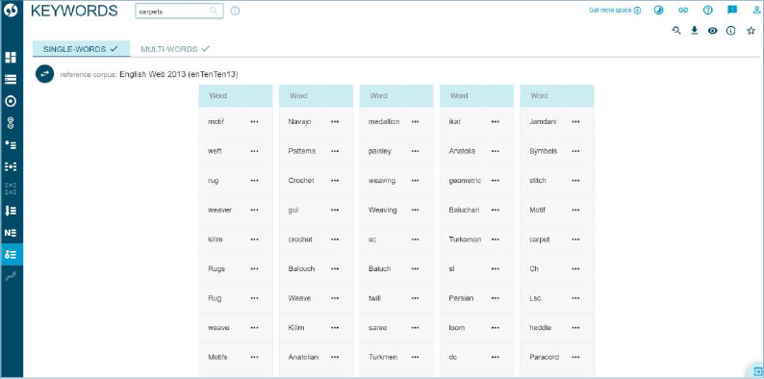Open the Word Sketch target icon
The width and height of the screenshot is (764, 379).
[x=11, y=101]
